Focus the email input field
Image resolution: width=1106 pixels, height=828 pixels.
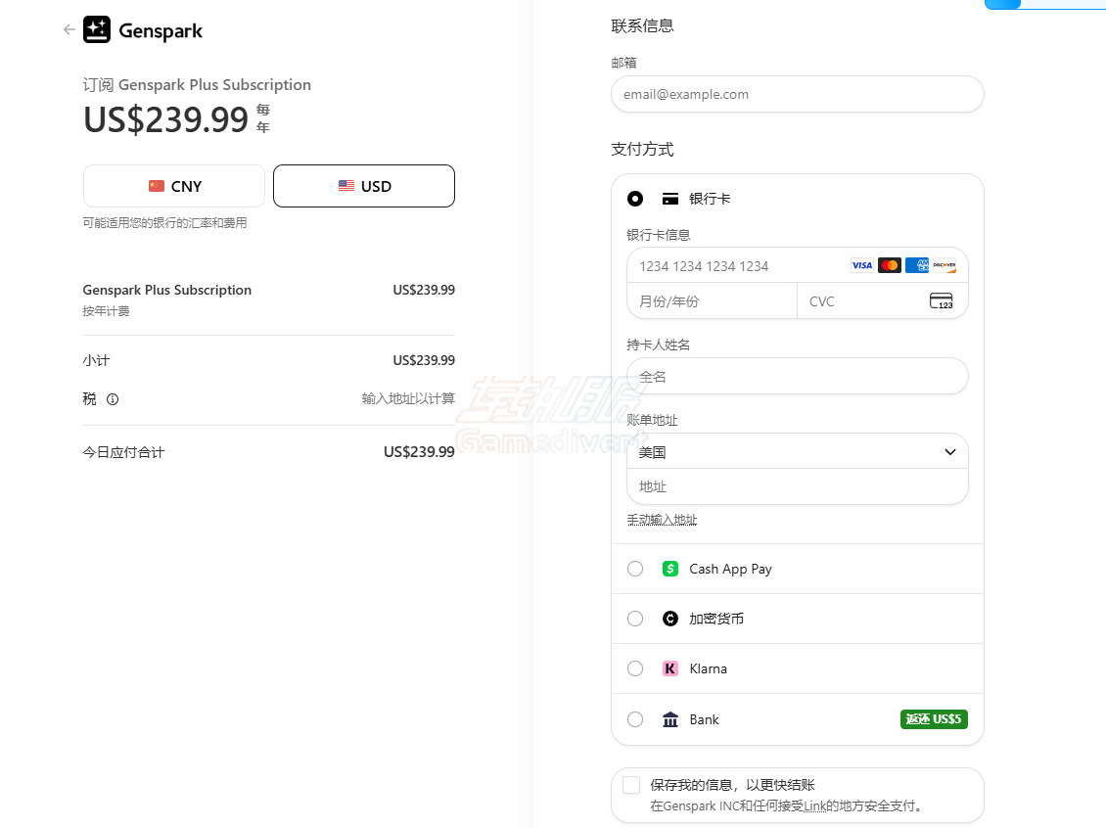pyautogui.click(x=797, y=95)
